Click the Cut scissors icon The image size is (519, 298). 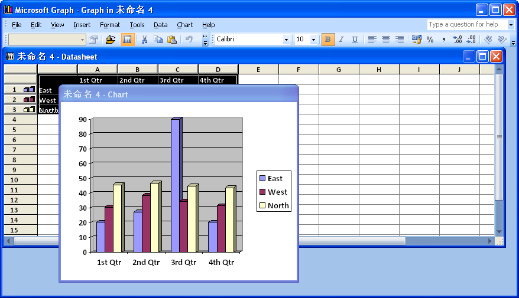[144, 40]
